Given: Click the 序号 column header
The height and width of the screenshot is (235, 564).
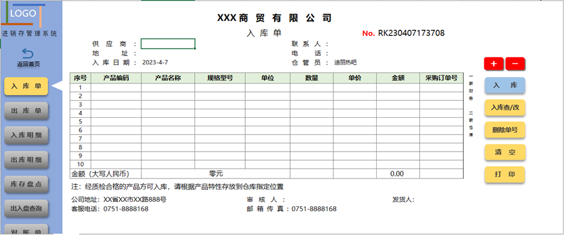Looking at the screenshot, I should click(81, 78).
